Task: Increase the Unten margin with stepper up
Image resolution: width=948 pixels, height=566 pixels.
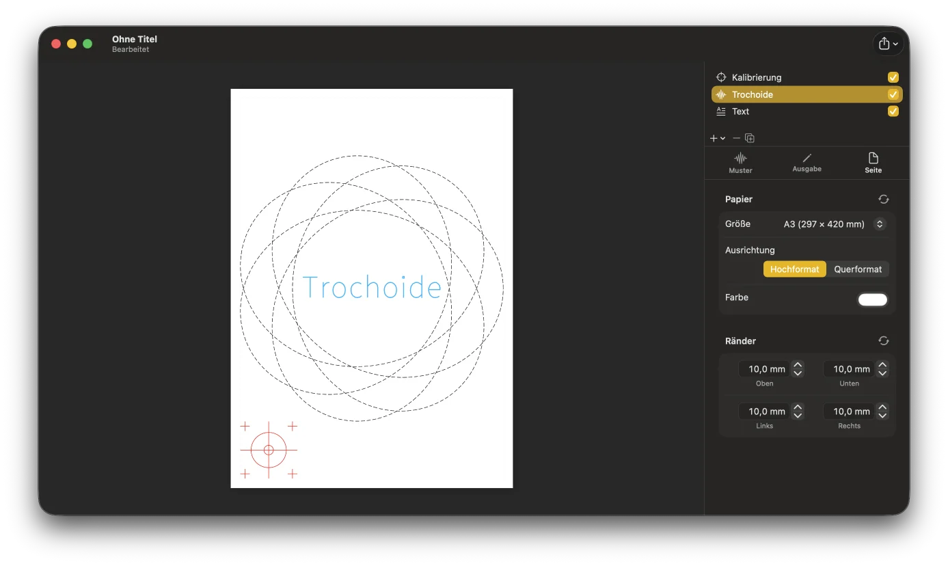Action: (882, 365)
